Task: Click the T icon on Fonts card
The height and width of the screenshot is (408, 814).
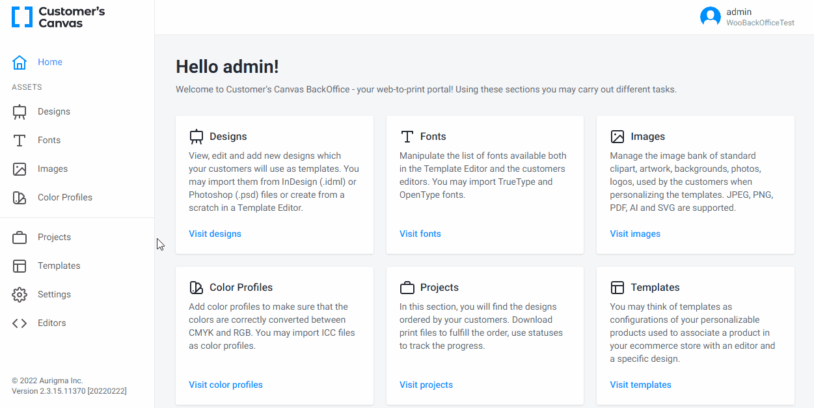Action: 407,137
